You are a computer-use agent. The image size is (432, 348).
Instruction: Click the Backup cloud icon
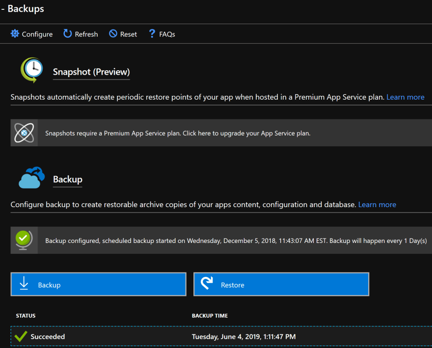coord(32,178)
